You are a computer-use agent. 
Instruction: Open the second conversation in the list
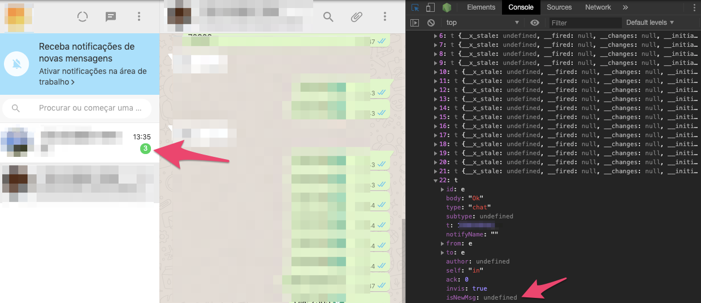(x=80, y=184)
